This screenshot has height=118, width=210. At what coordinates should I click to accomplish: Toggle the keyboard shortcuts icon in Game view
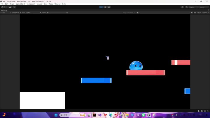(195, 13)
